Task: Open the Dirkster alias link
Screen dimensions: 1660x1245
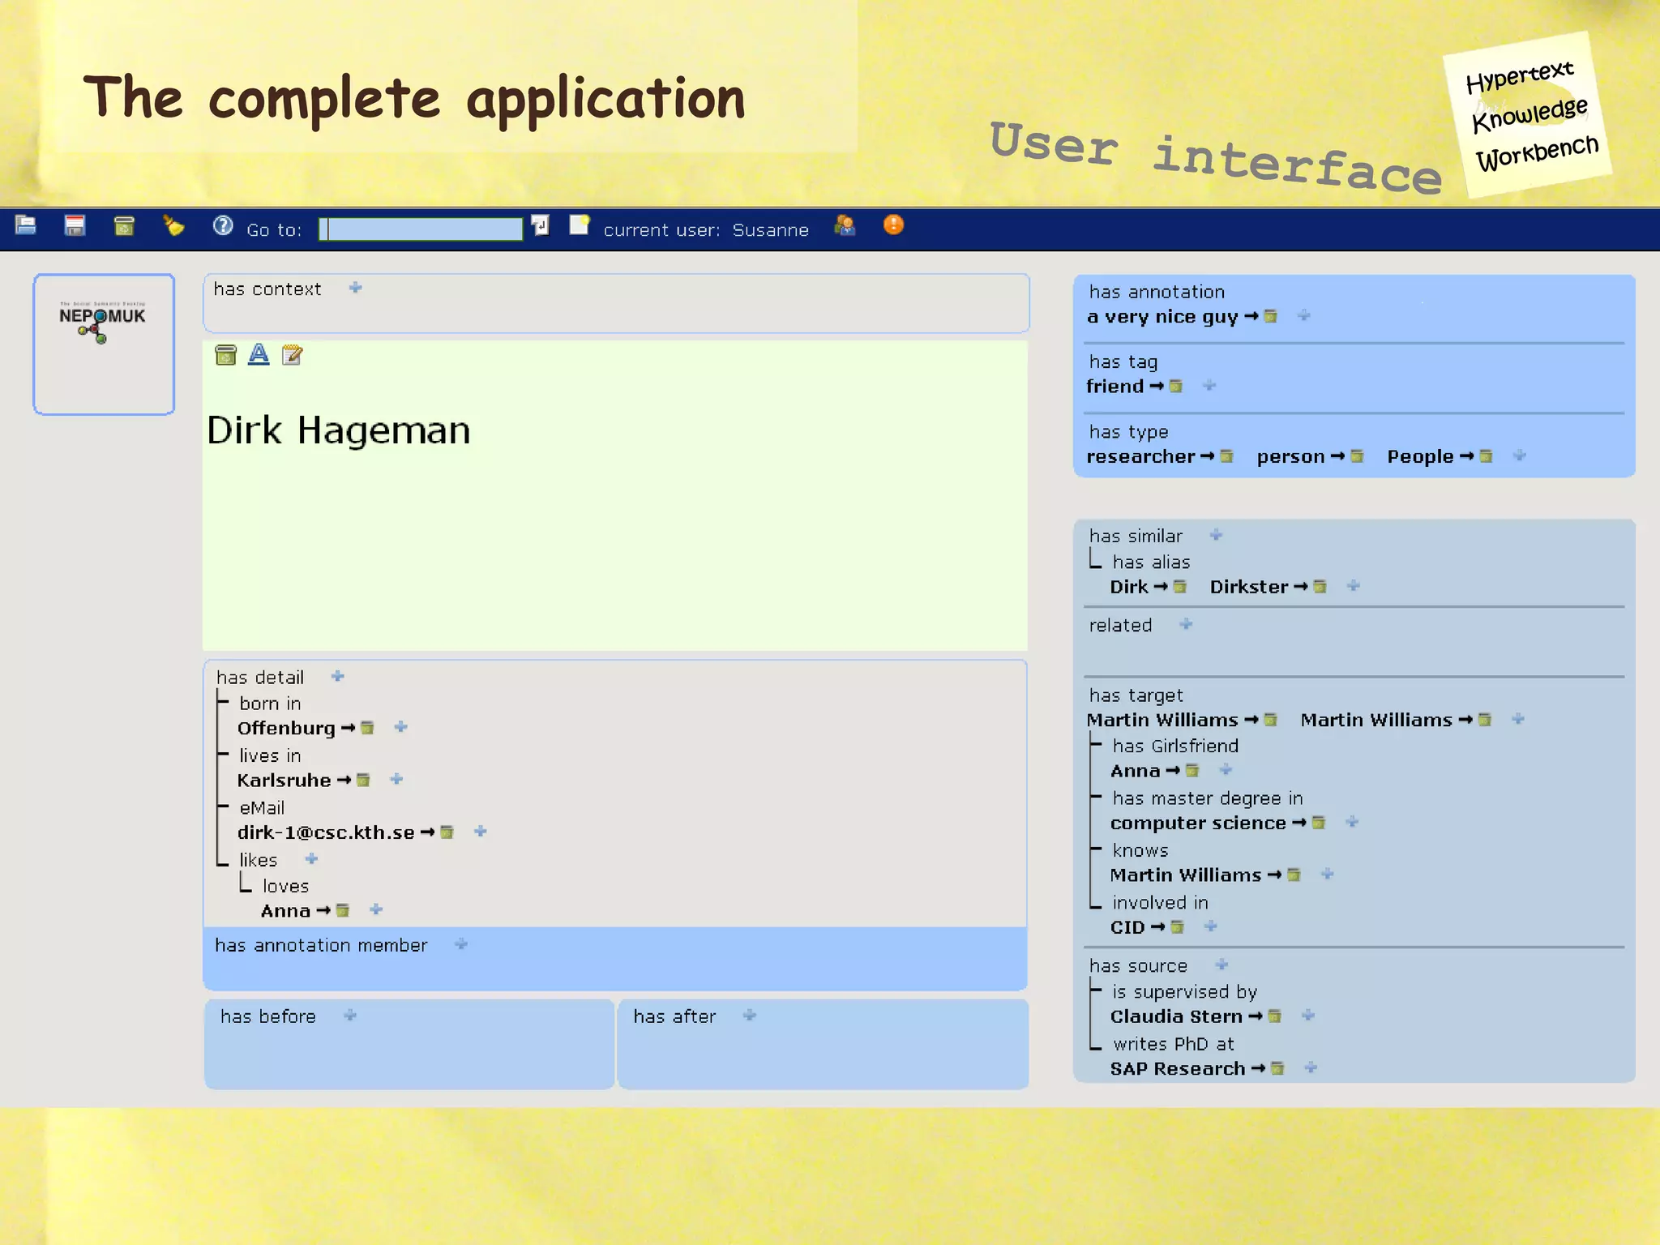Action: click(x=1248, y=587)
